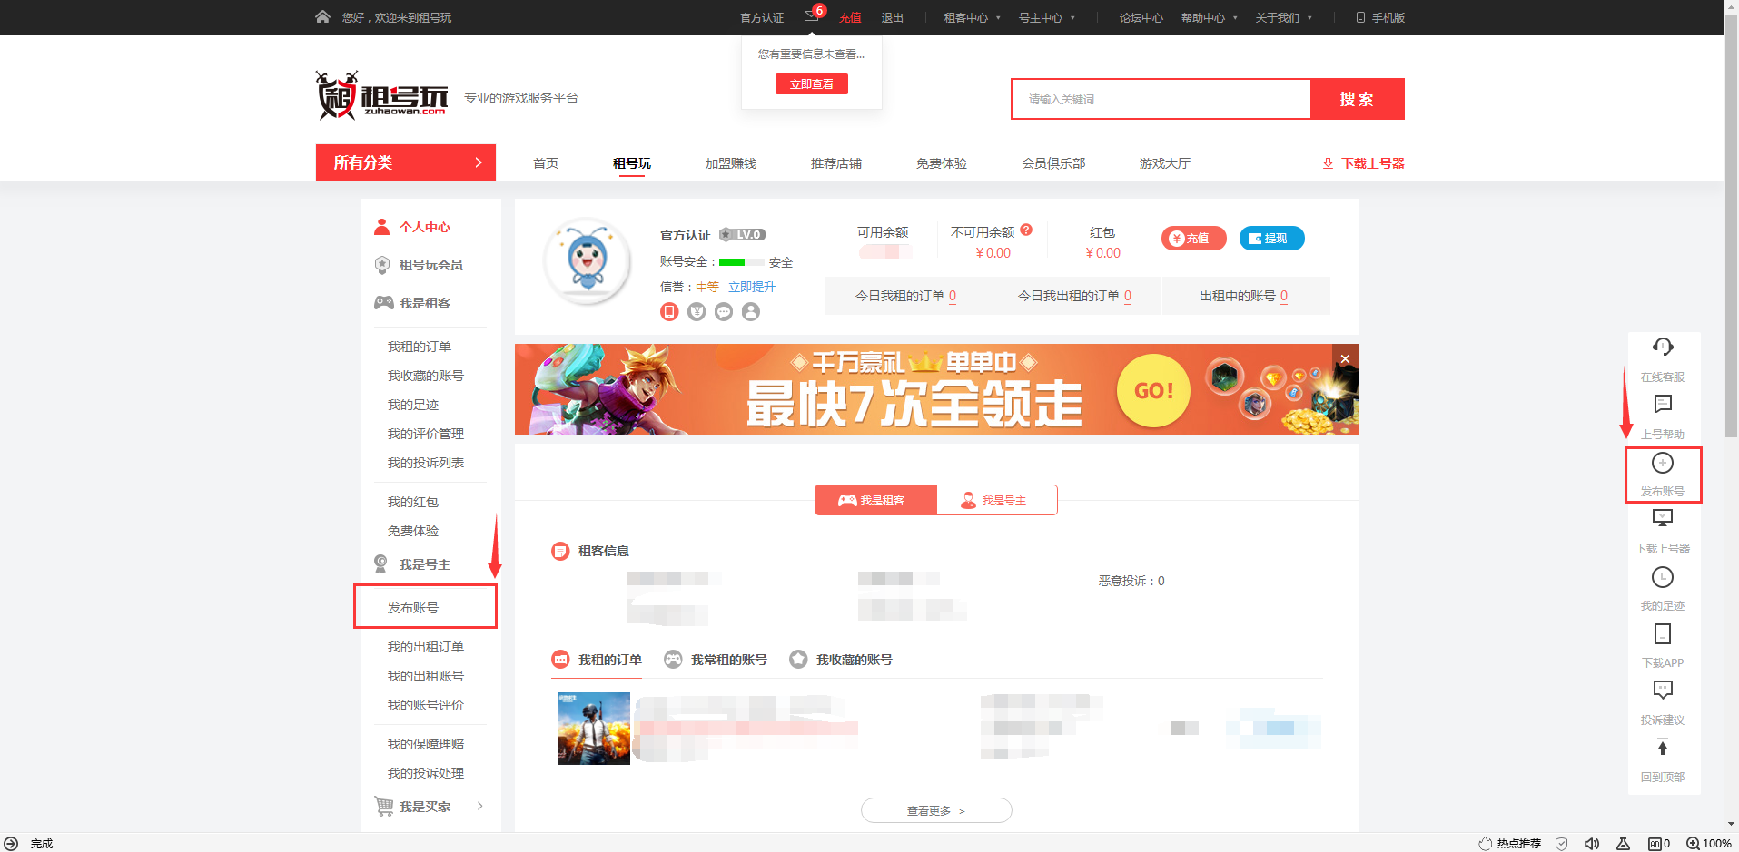1739x852 pixels.
Task: Click the question mark beside 不可用余额
Action: click(x=1026, y=230)
